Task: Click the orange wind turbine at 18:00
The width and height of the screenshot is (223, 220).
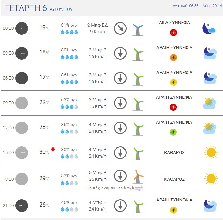Action: 138,176
